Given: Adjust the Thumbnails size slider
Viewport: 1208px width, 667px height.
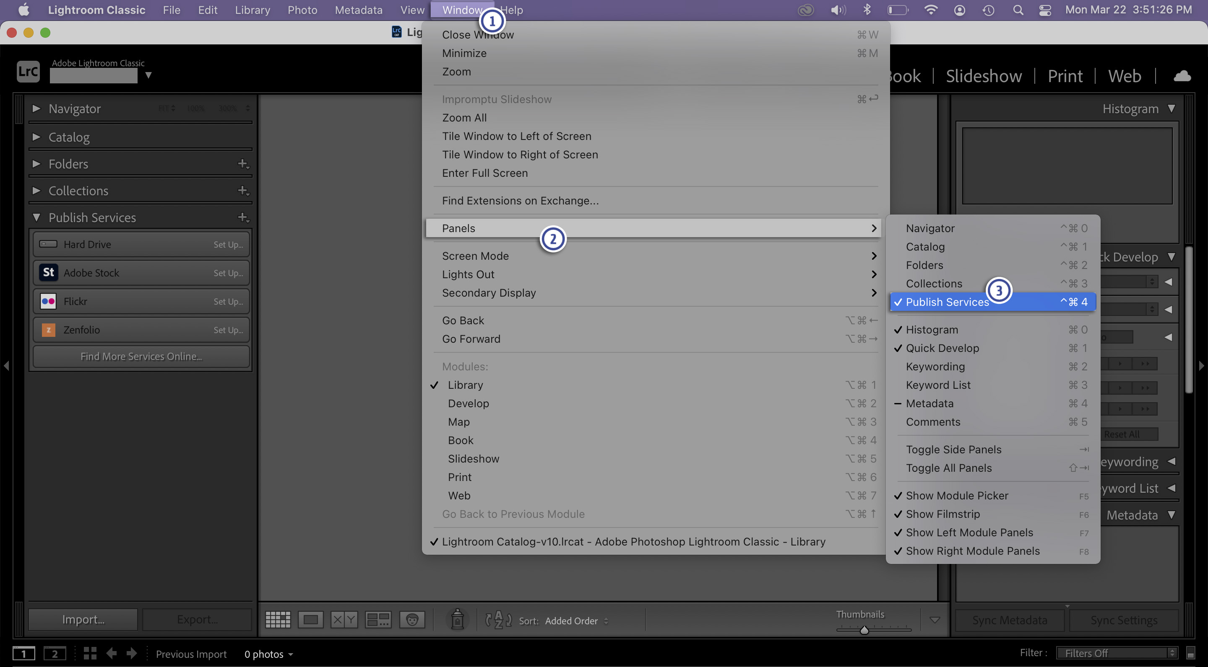Looking at the screenshot, I should tap(864, 630).
